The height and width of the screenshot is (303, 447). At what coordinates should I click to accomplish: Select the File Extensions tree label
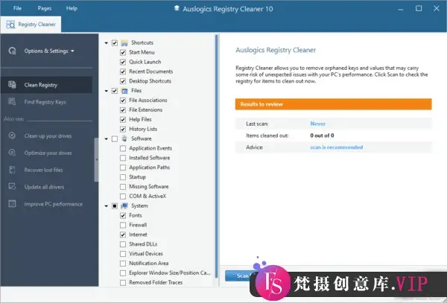[x=146, y=110]
